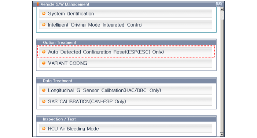
Task: Choose Auto Detected Configuration Reset(ESP(ESC) Only)
Action: [x=126, y=52]
